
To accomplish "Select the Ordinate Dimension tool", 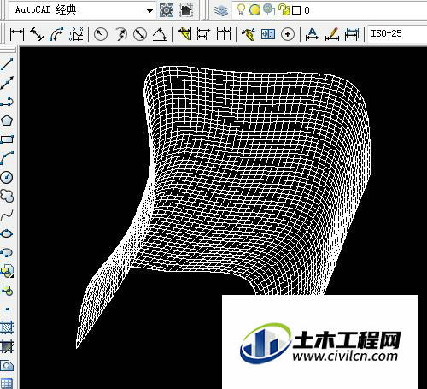I will point(76,34).
